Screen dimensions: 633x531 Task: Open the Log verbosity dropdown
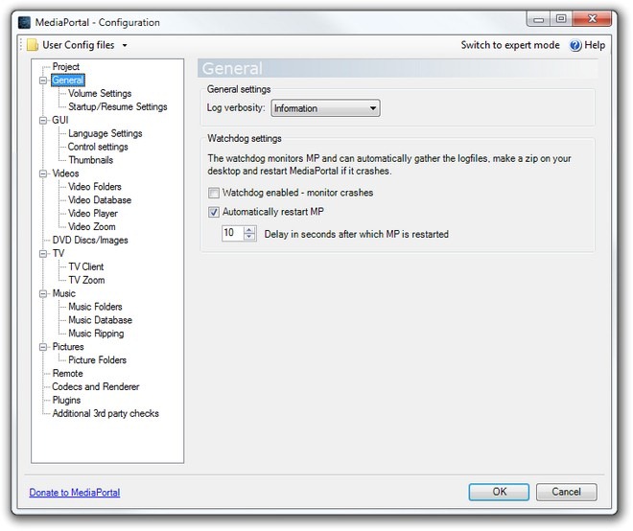325,108
